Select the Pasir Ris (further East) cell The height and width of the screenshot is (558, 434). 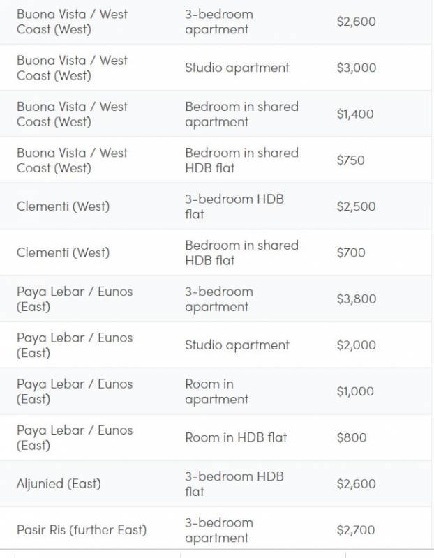click(x=82, y=530)
